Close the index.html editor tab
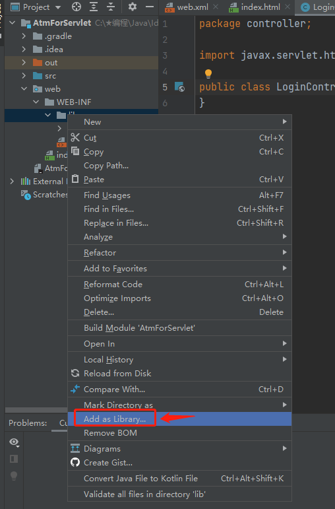Image resolution: width=335 pixels, height=509 pixels. click(288, 7)
